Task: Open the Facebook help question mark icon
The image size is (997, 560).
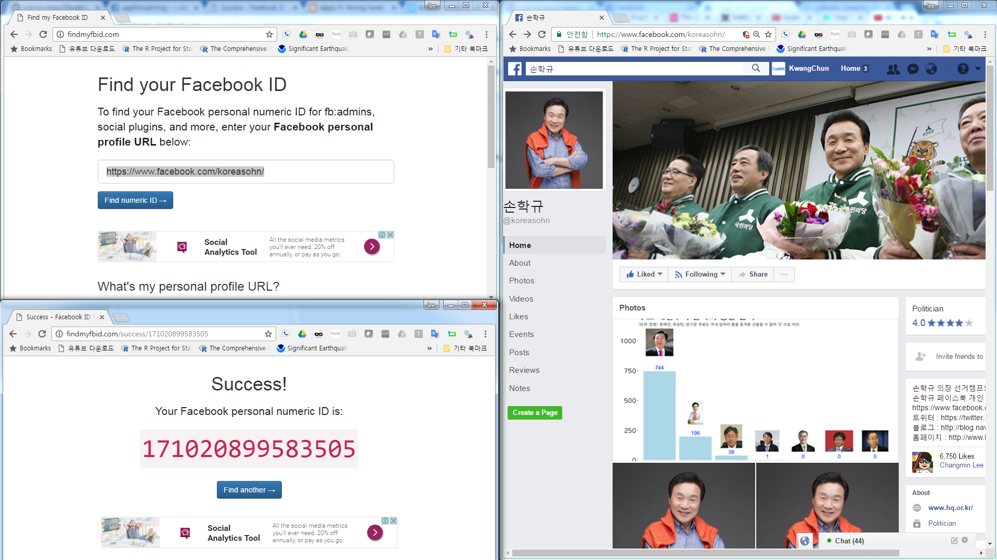Action: click(x=963, y=69)
